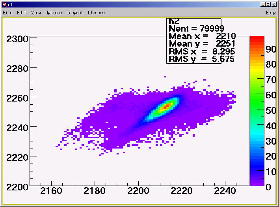This screenshot has width=279, height=207.
Task: Open the Options menu
Action: 54,13
